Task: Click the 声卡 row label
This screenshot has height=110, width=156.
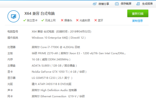Action: pyautogui.click(x=10, y=90)
